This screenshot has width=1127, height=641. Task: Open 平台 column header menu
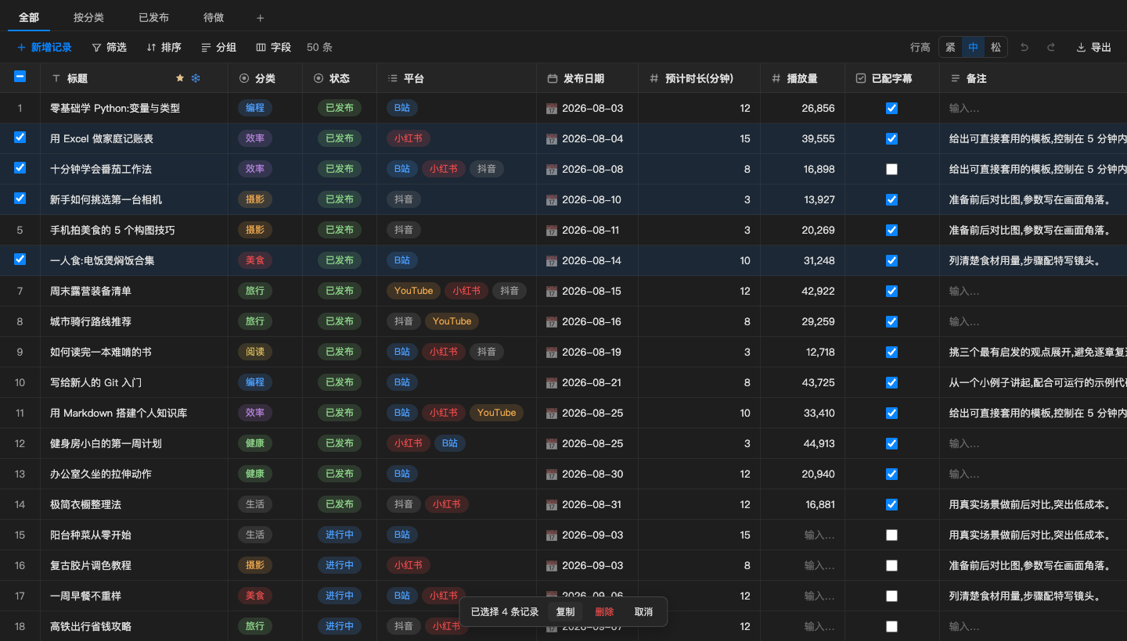pyautogui.click(x=456, y=78)
